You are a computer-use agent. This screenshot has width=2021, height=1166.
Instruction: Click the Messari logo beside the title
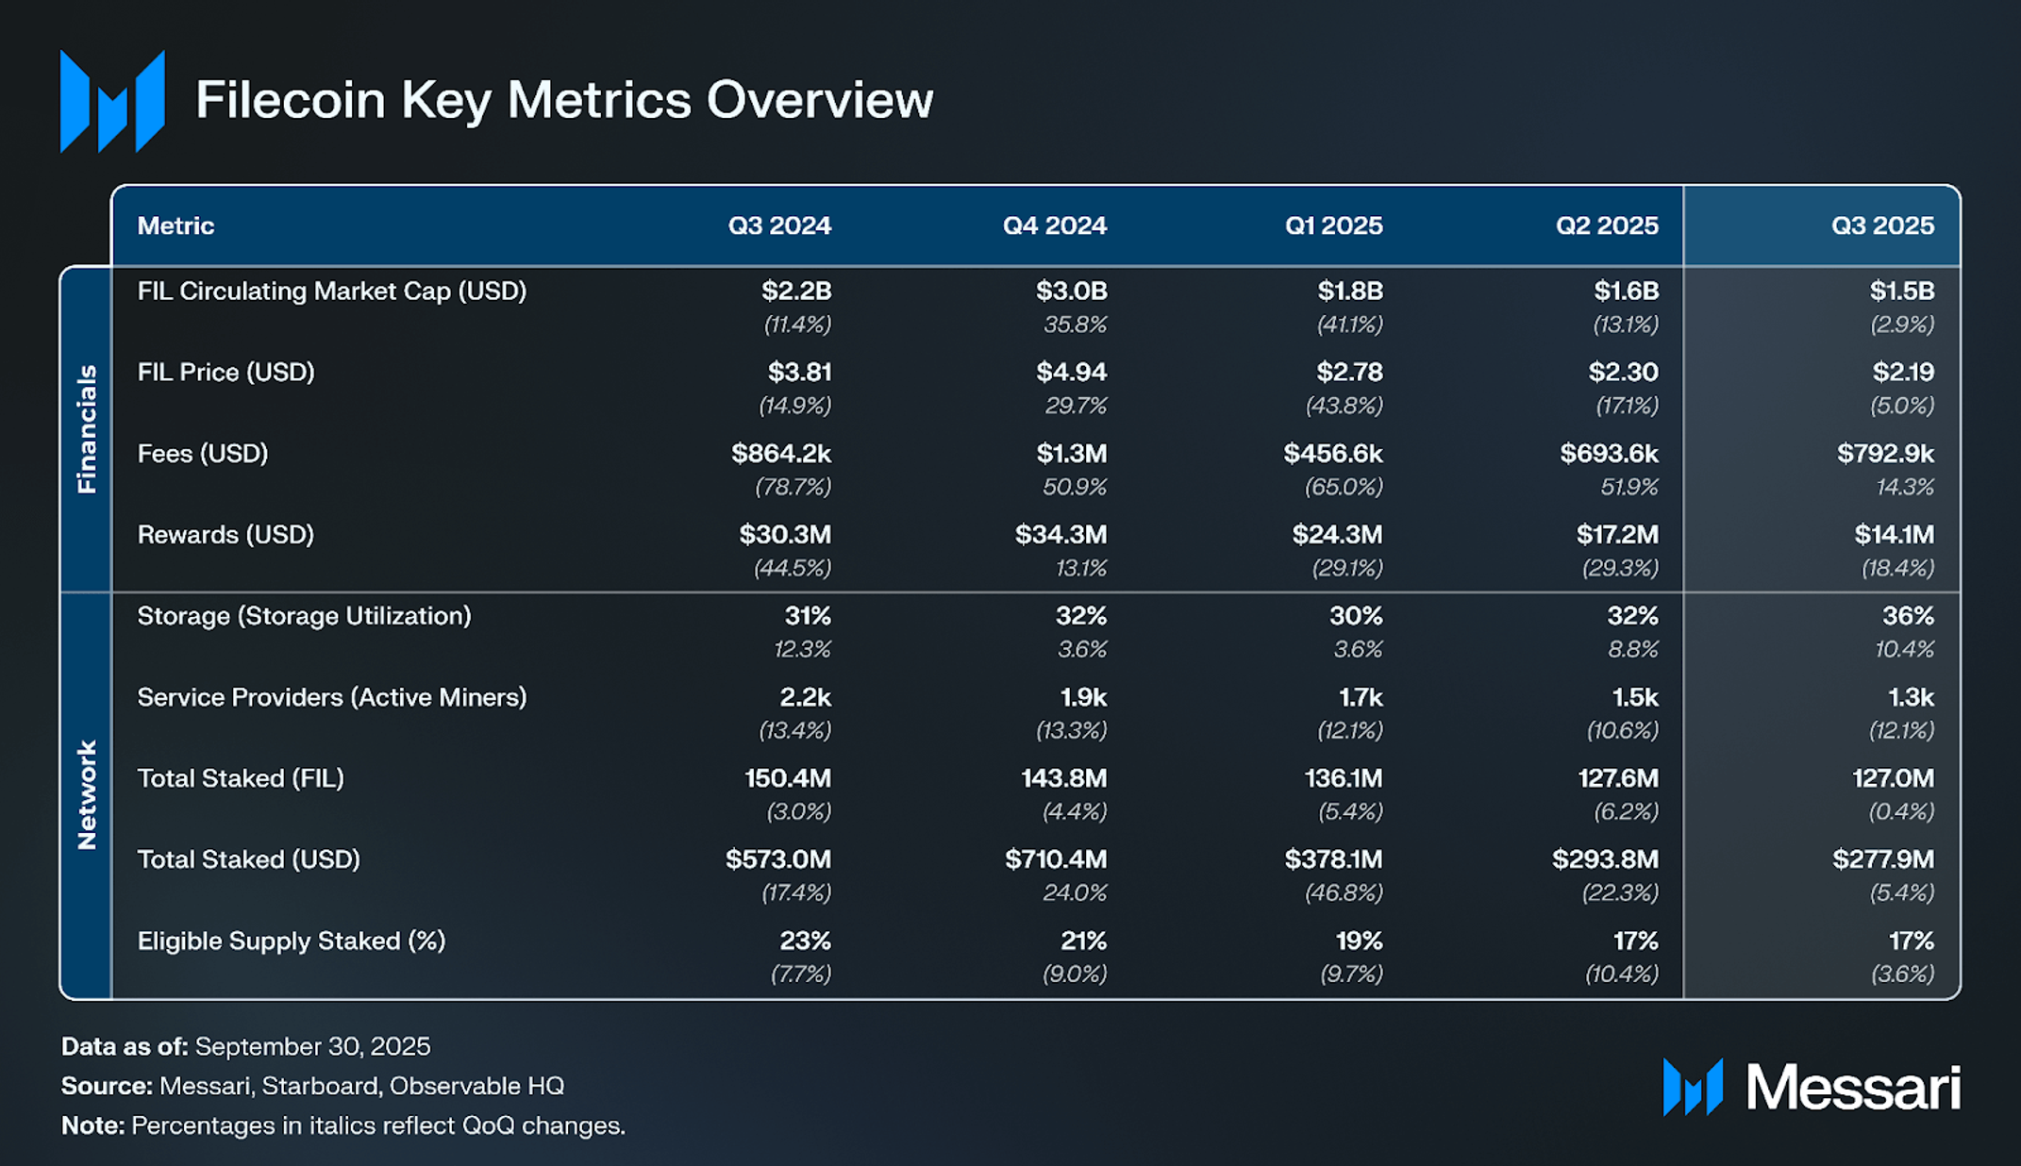coord(112,101)
